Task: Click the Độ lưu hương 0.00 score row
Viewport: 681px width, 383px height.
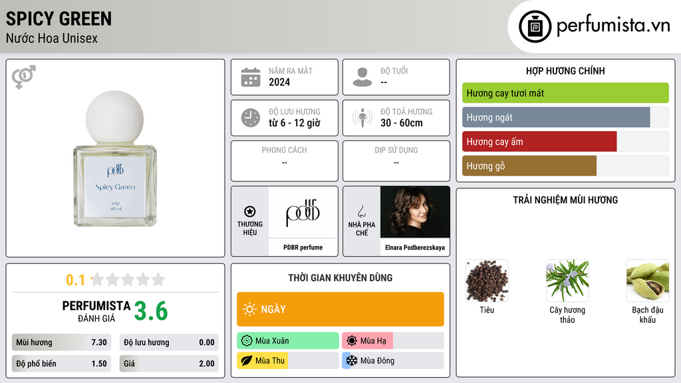Action: (169, 342)
